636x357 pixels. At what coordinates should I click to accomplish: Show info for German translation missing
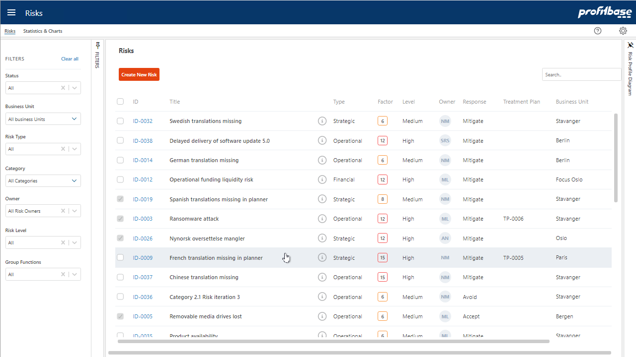point(322,160)
